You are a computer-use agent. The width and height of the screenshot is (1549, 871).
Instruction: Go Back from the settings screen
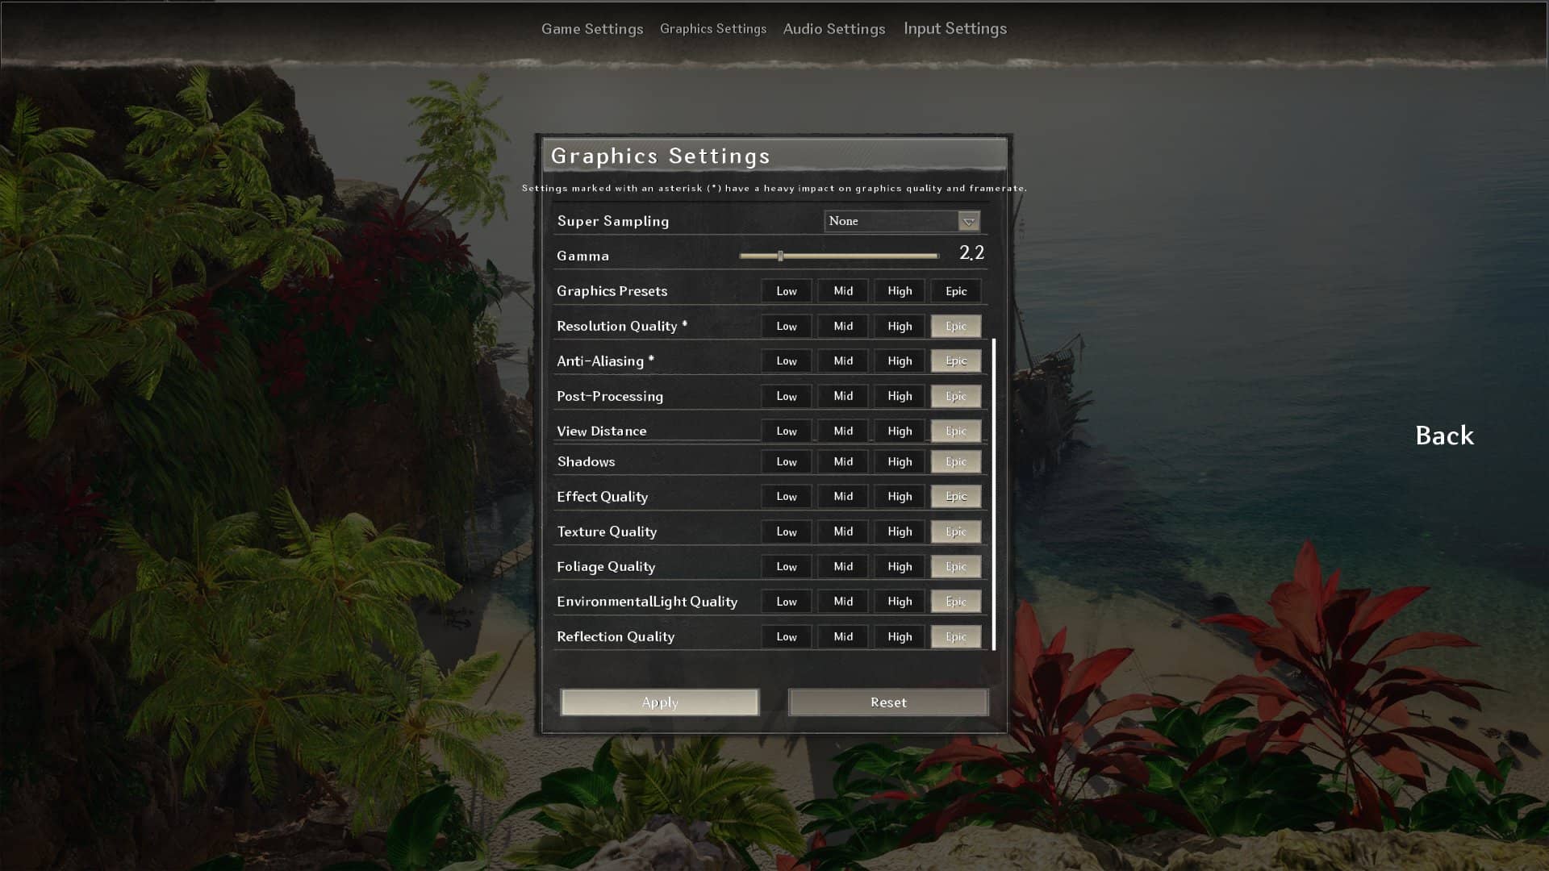point(1444,435)
